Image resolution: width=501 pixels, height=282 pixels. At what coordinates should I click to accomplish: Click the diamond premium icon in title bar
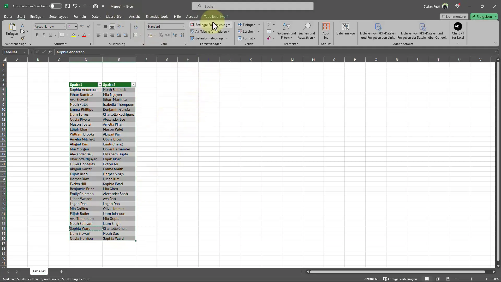tap(457, 6)
